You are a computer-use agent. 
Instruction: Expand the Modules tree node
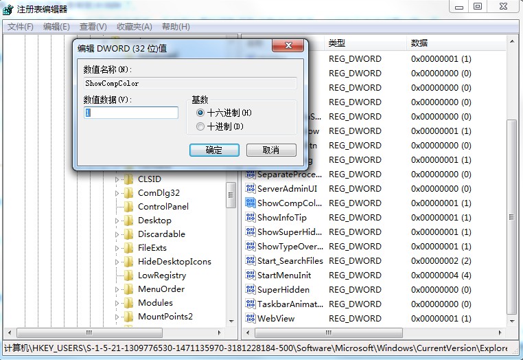point(117,303)
